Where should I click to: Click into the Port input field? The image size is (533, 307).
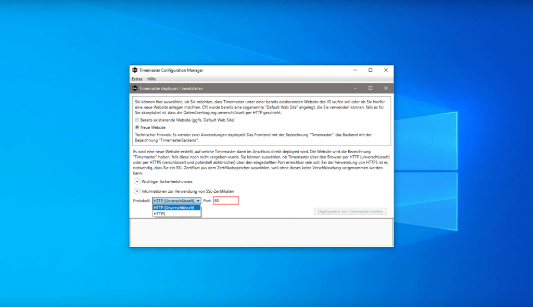[225, 201]
